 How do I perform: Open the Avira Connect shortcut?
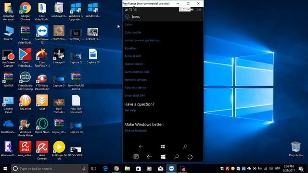click(x=42, y=150)
